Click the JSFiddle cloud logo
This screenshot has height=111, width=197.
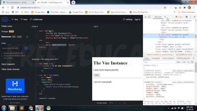5,19
